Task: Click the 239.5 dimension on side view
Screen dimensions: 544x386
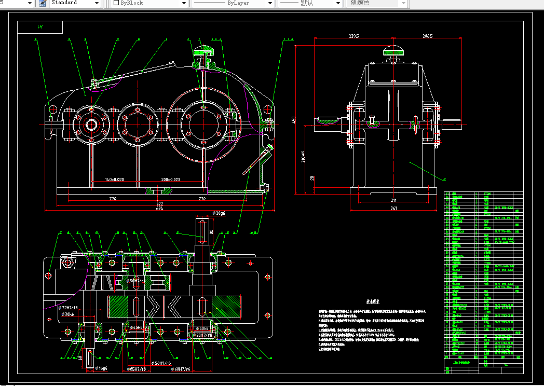Action: point(353,36)
